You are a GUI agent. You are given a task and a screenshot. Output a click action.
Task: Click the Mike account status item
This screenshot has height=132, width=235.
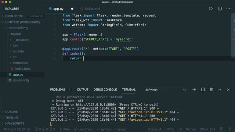(65, 129)
